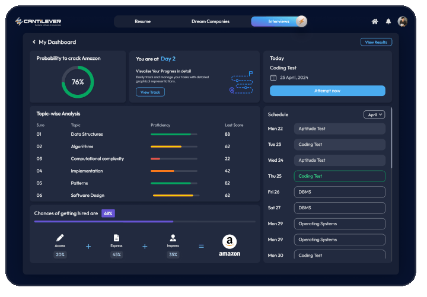Click the back arrow beside My Dashboard

tap(34, 42)
